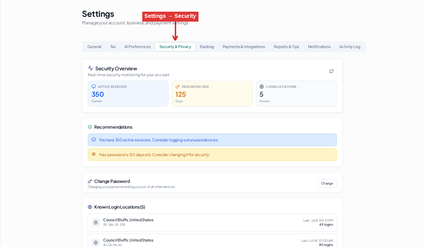Click the password 125 days old recommendation
Image resolution: width=424 pixels, height=247 pixels.
click(212, 154)
